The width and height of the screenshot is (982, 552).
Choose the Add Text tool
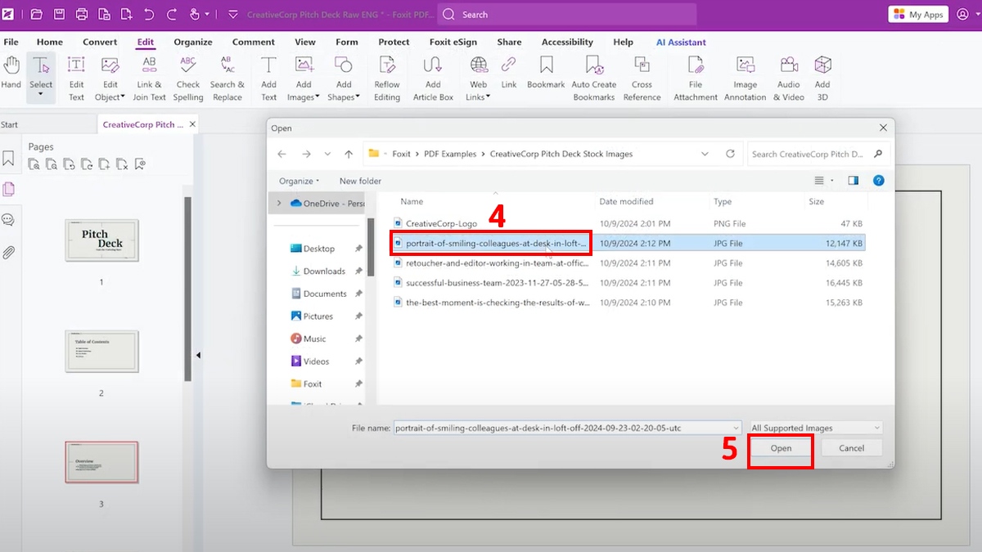click(268, 79)
